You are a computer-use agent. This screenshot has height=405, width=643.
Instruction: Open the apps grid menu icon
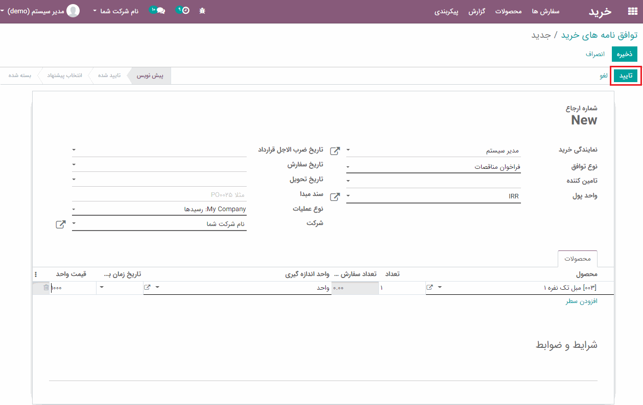632,11
